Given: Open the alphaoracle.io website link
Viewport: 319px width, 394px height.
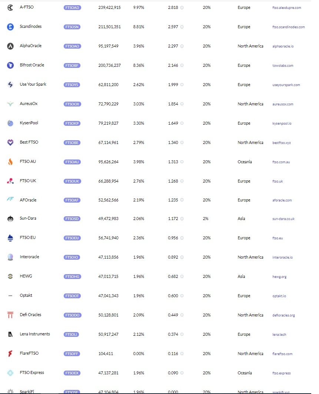Looking at the screenshot, I should (x=283, y=46).
